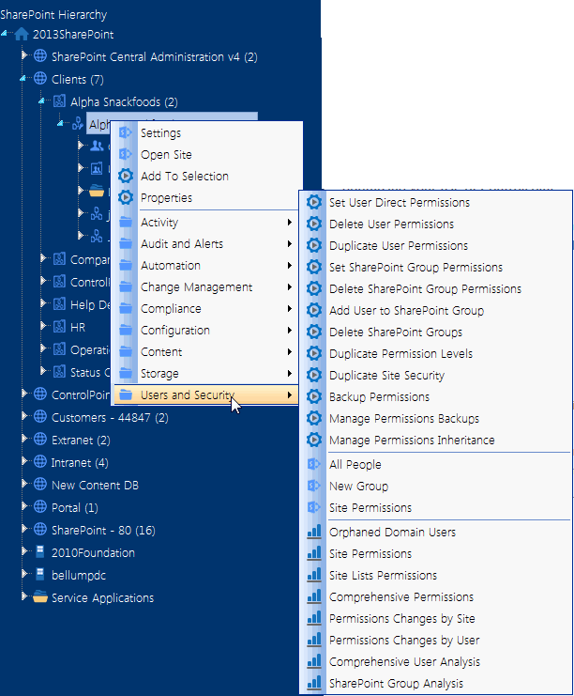The image size is (574, 696).
Task: Expand the New Content DB node
Action: tap(24, 484)
